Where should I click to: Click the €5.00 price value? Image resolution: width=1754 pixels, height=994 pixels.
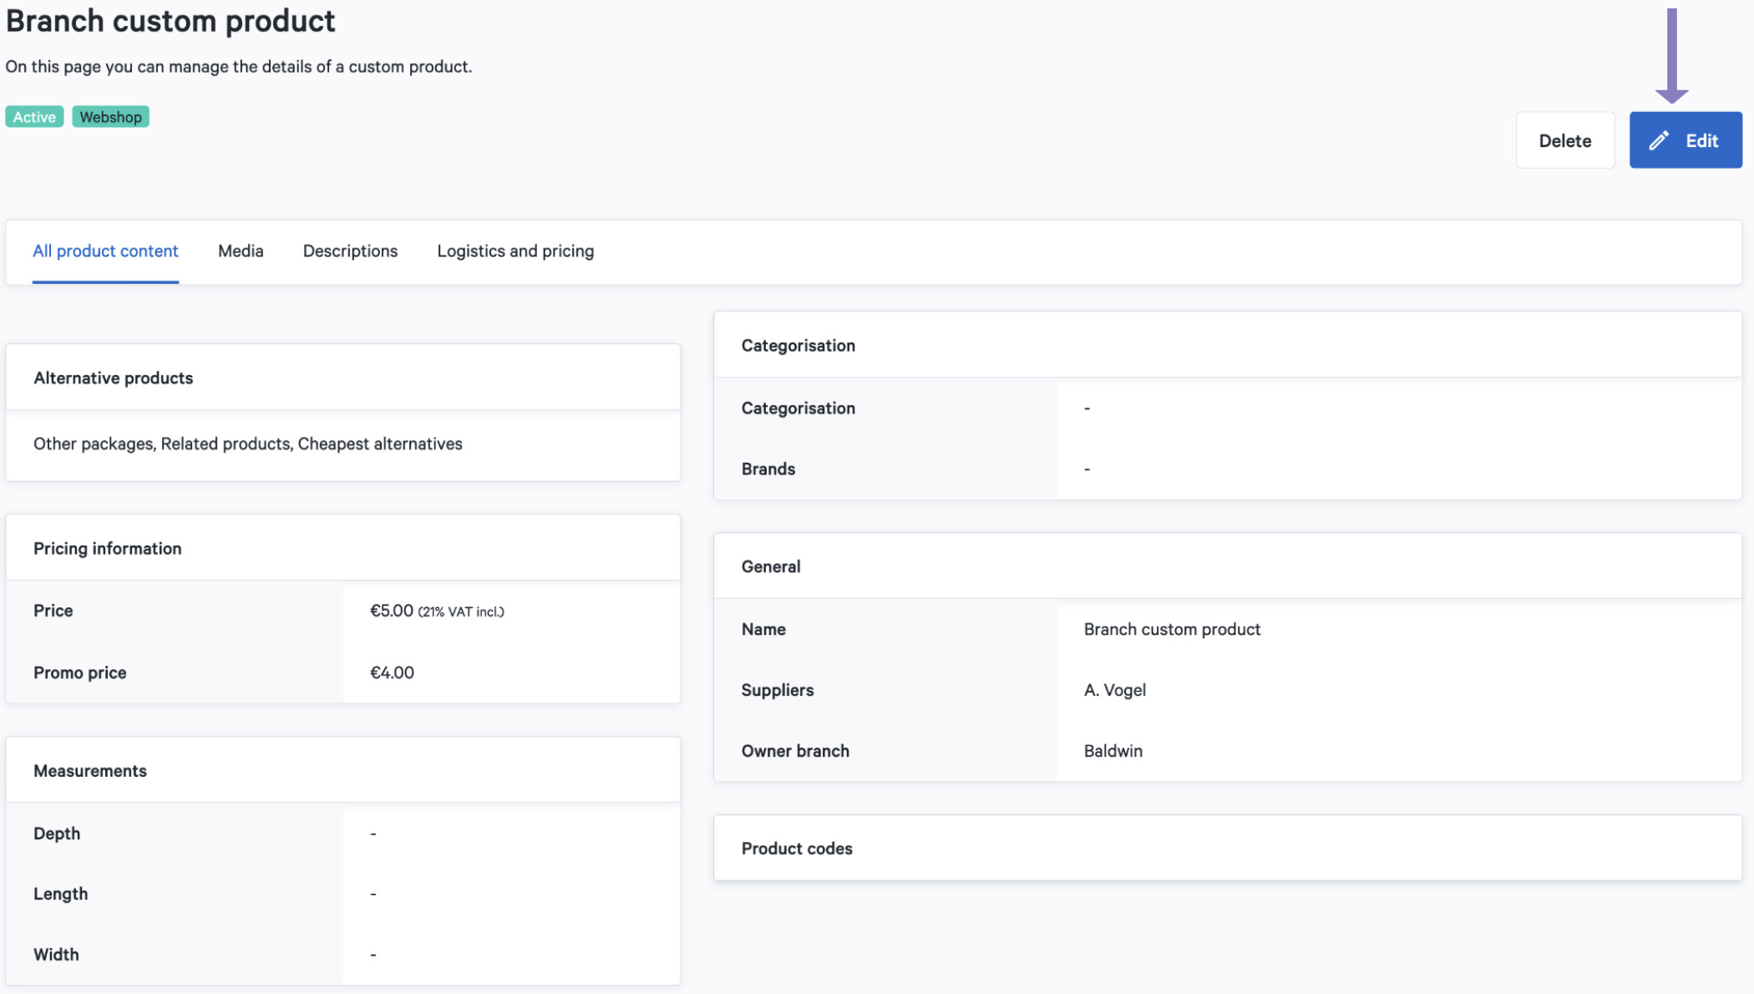coord(391,611)
